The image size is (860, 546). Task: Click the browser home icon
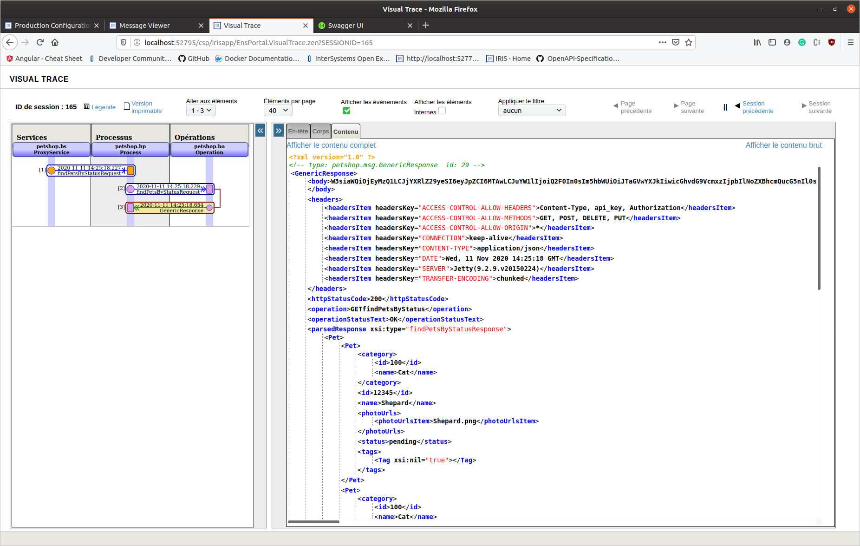coord(55,42)
